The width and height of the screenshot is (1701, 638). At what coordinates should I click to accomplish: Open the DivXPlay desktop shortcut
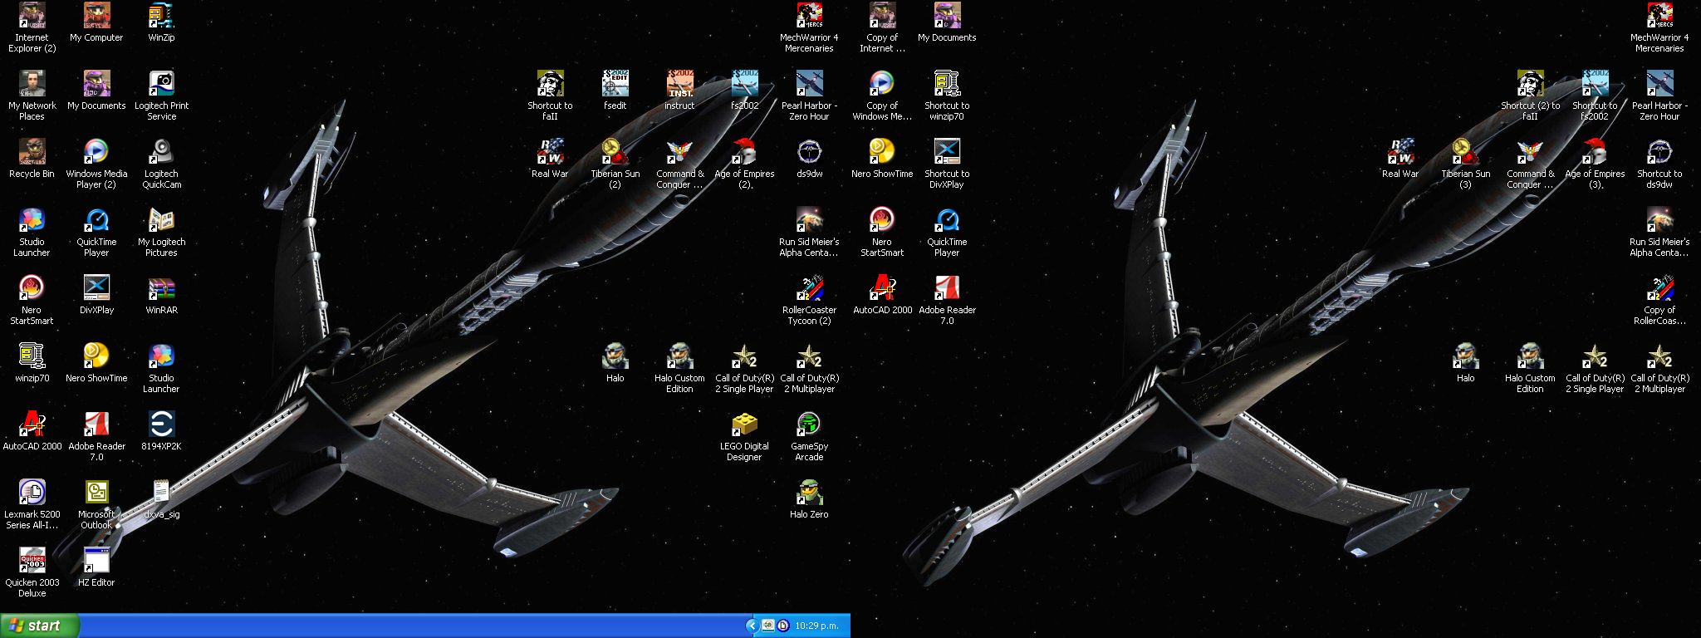[x=96, y=289]
